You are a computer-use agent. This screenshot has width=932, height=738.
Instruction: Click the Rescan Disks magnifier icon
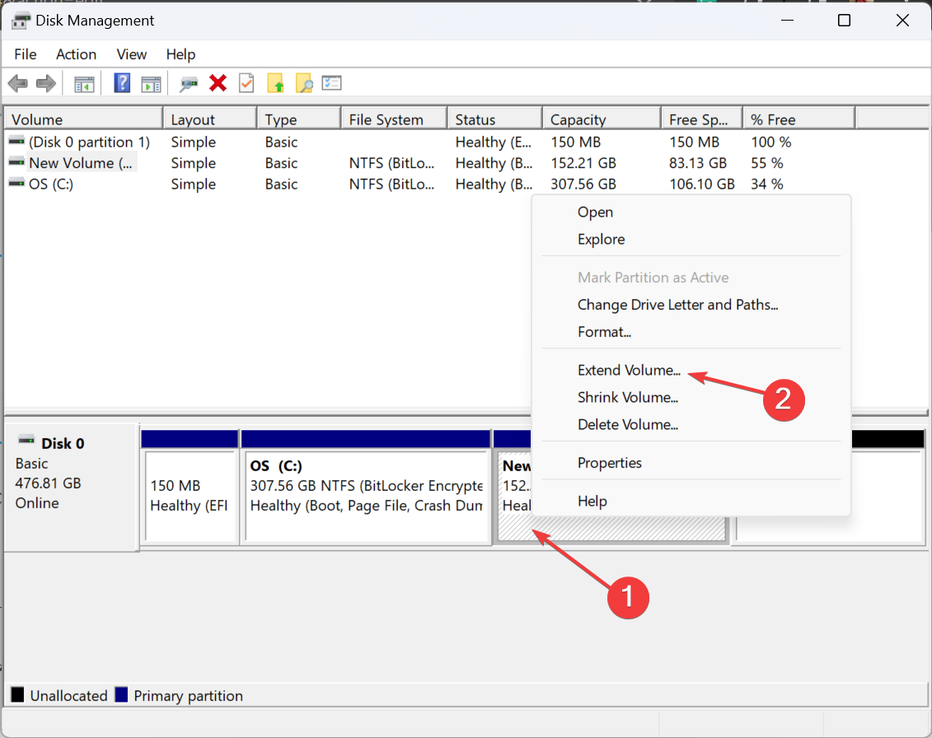click(189, 82)
